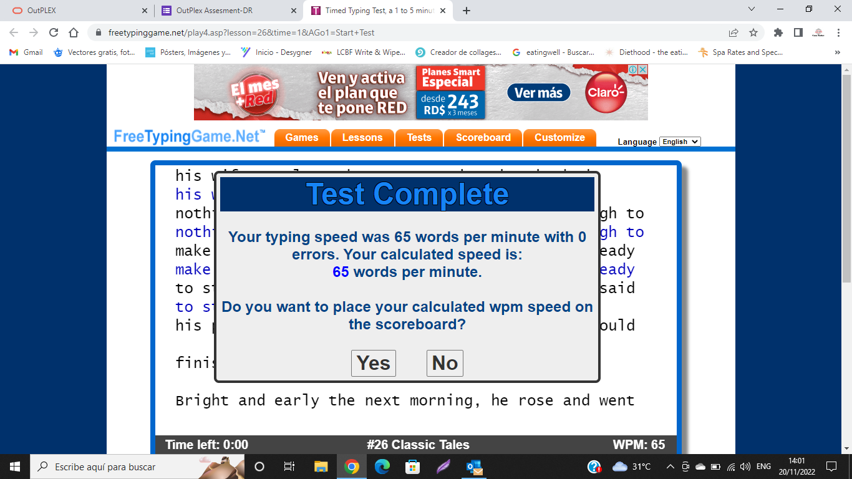Open the taskbar clock and calendar
Image resolution: width=852 pixels, height=479 pixels.
(796, 467)
